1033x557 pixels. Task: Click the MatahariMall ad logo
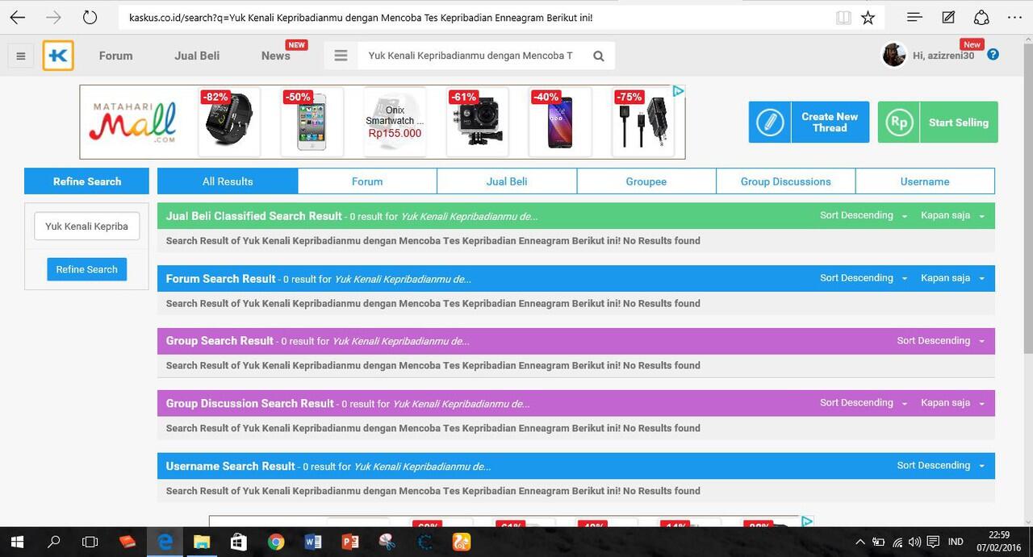133,122
